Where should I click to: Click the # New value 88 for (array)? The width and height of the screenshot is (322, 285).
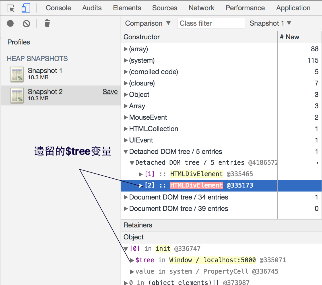(x=314, y=49)
